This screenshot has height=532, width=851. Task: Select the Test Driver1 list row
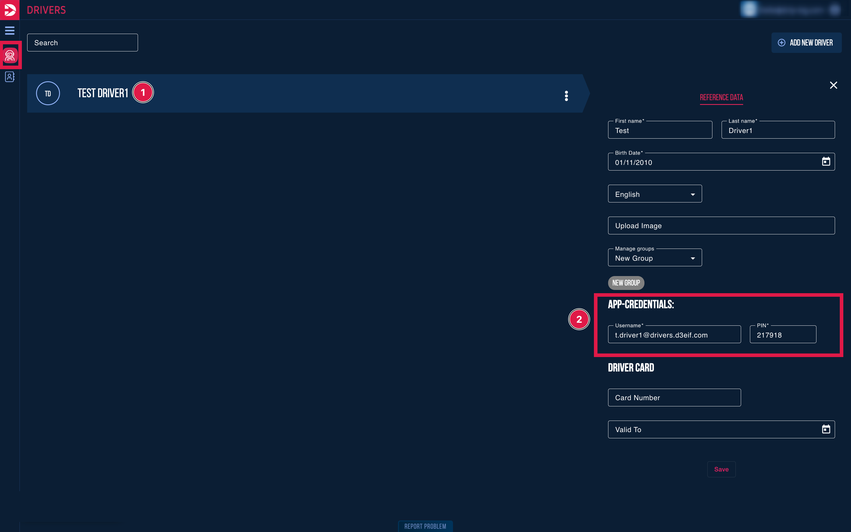302,93
